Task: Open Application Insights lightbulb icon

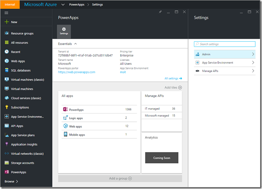Action: 7,144
